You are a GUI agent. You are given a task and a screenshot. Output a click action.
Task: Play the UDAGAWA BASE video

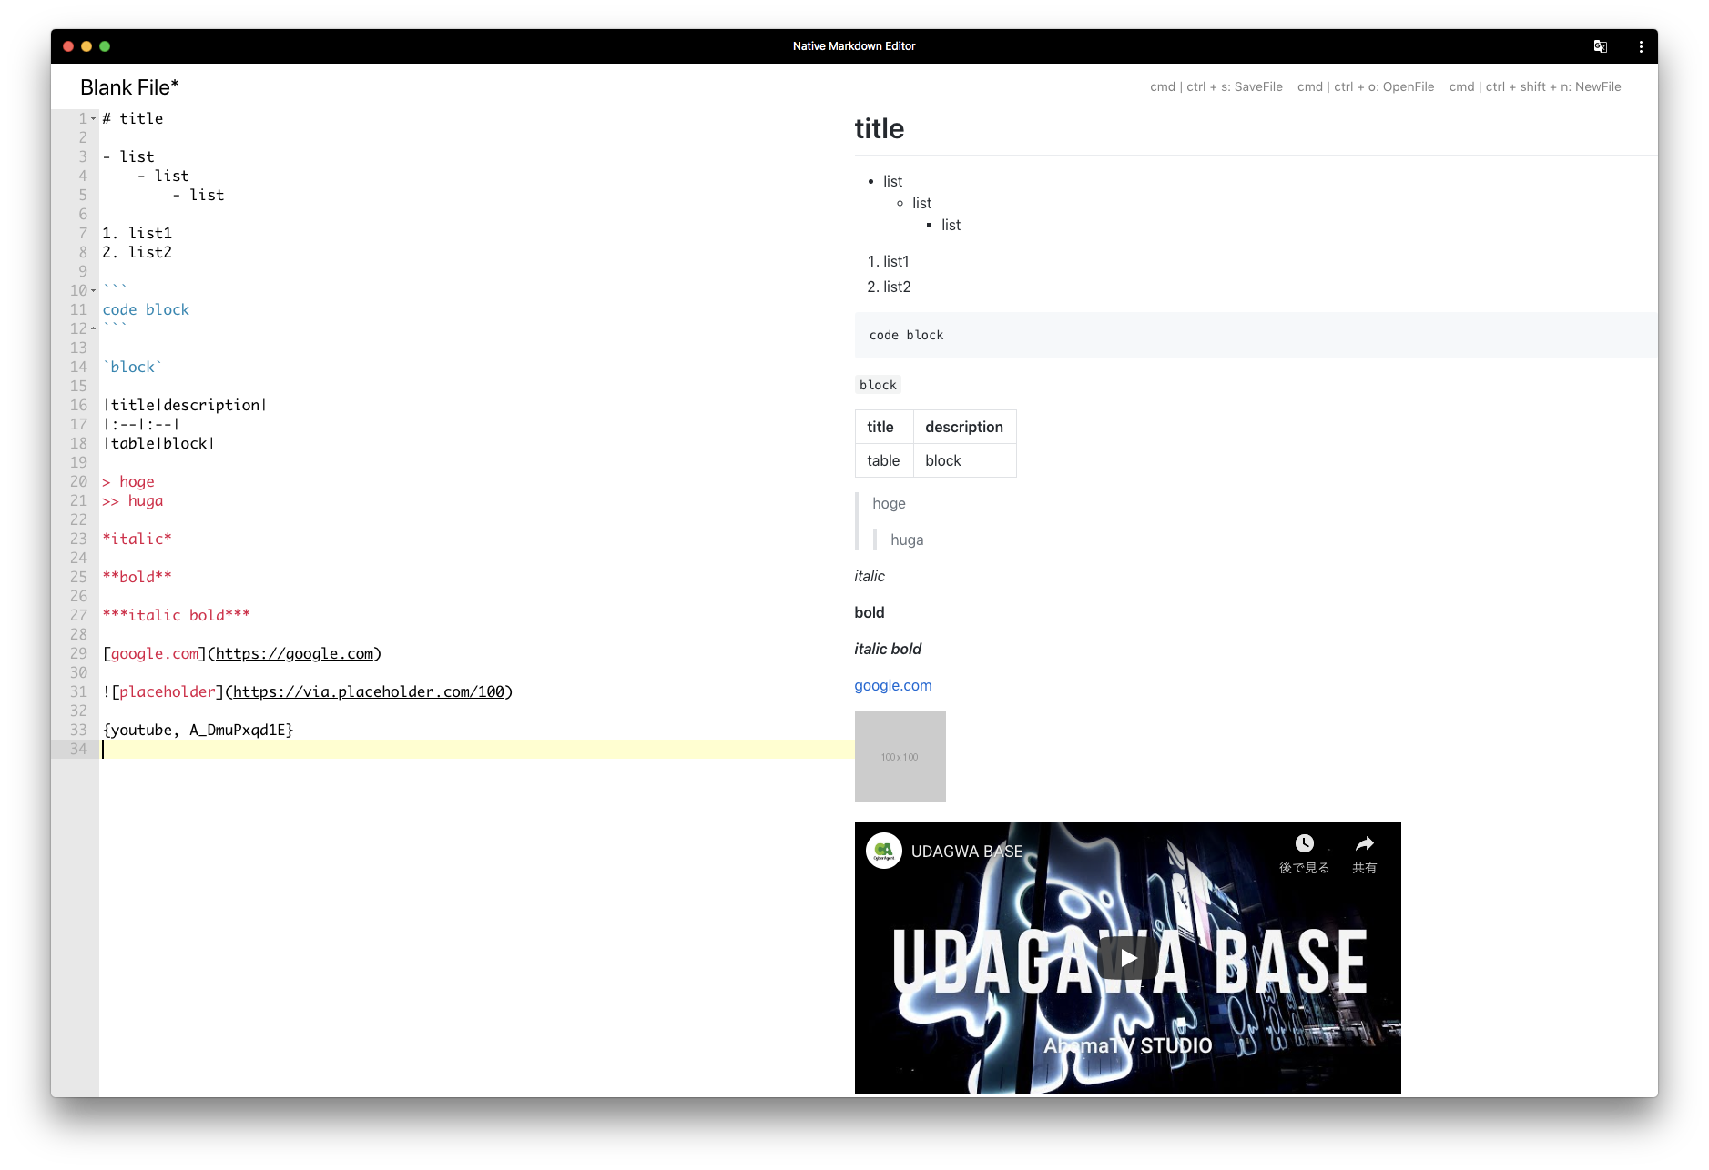point(1128,958)
